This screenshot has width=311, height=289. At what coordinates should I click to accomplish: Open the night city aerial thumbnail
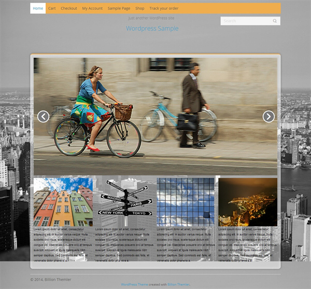(x=247, y=202)
